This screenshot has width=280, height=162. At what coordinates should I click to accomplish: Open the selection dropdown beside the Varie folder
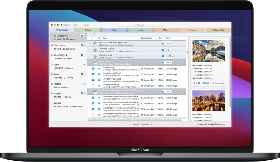click(x=85, y=74)
